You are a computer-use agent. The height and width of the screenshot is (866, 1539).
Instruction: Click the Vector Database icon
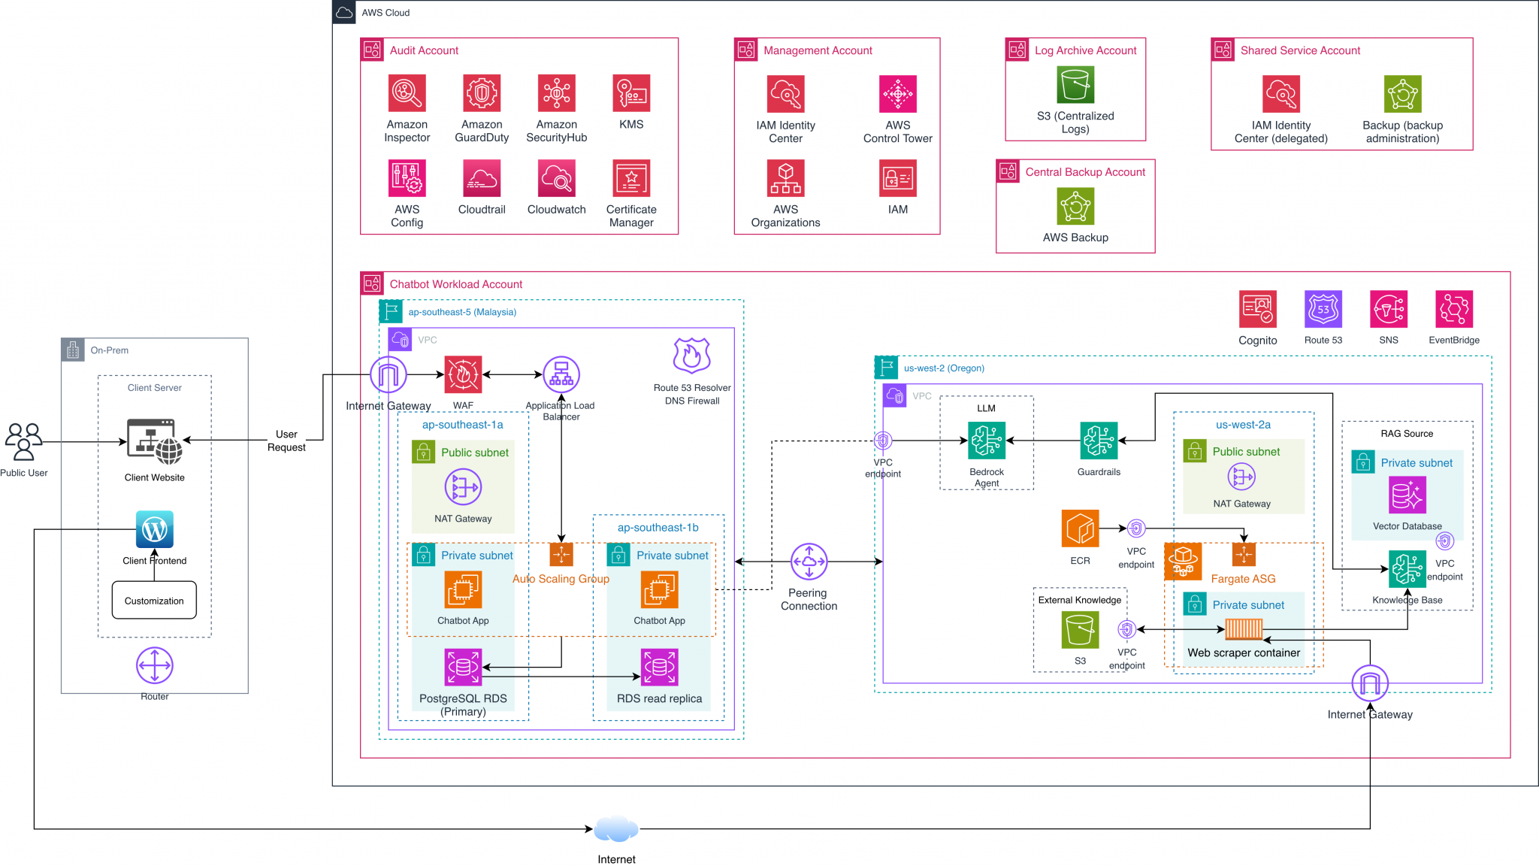pos(1407,495)
